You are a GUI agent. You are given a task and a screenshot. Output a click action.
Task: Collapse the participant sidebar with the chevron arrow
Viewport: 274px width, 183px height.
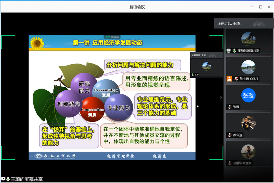coord(221,98)
